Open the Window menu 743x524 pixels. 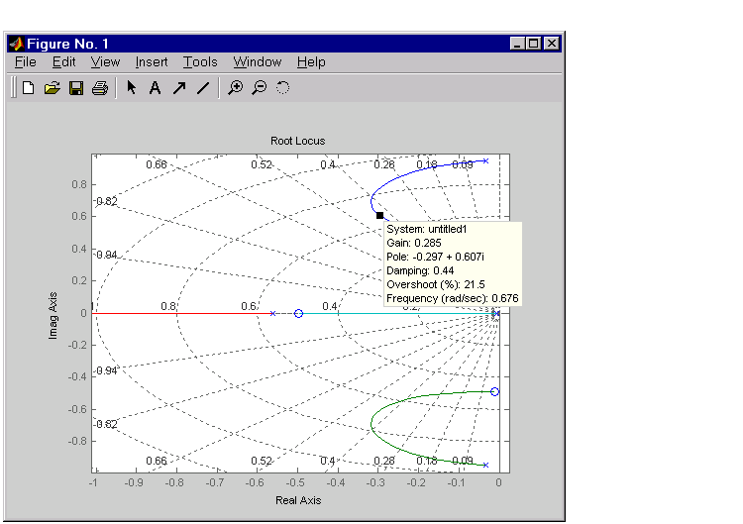click(258, 61)
